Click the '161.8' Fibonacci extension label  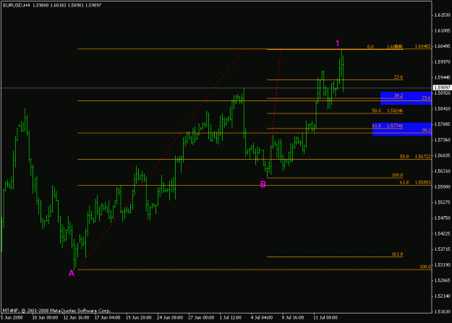397,254
